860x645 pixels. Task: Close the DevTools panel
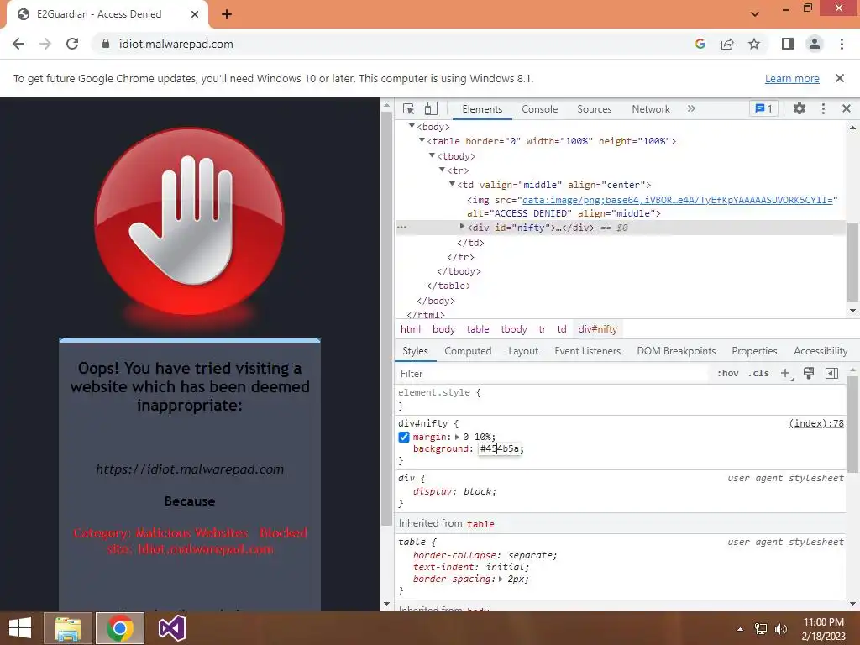(847, 108)
